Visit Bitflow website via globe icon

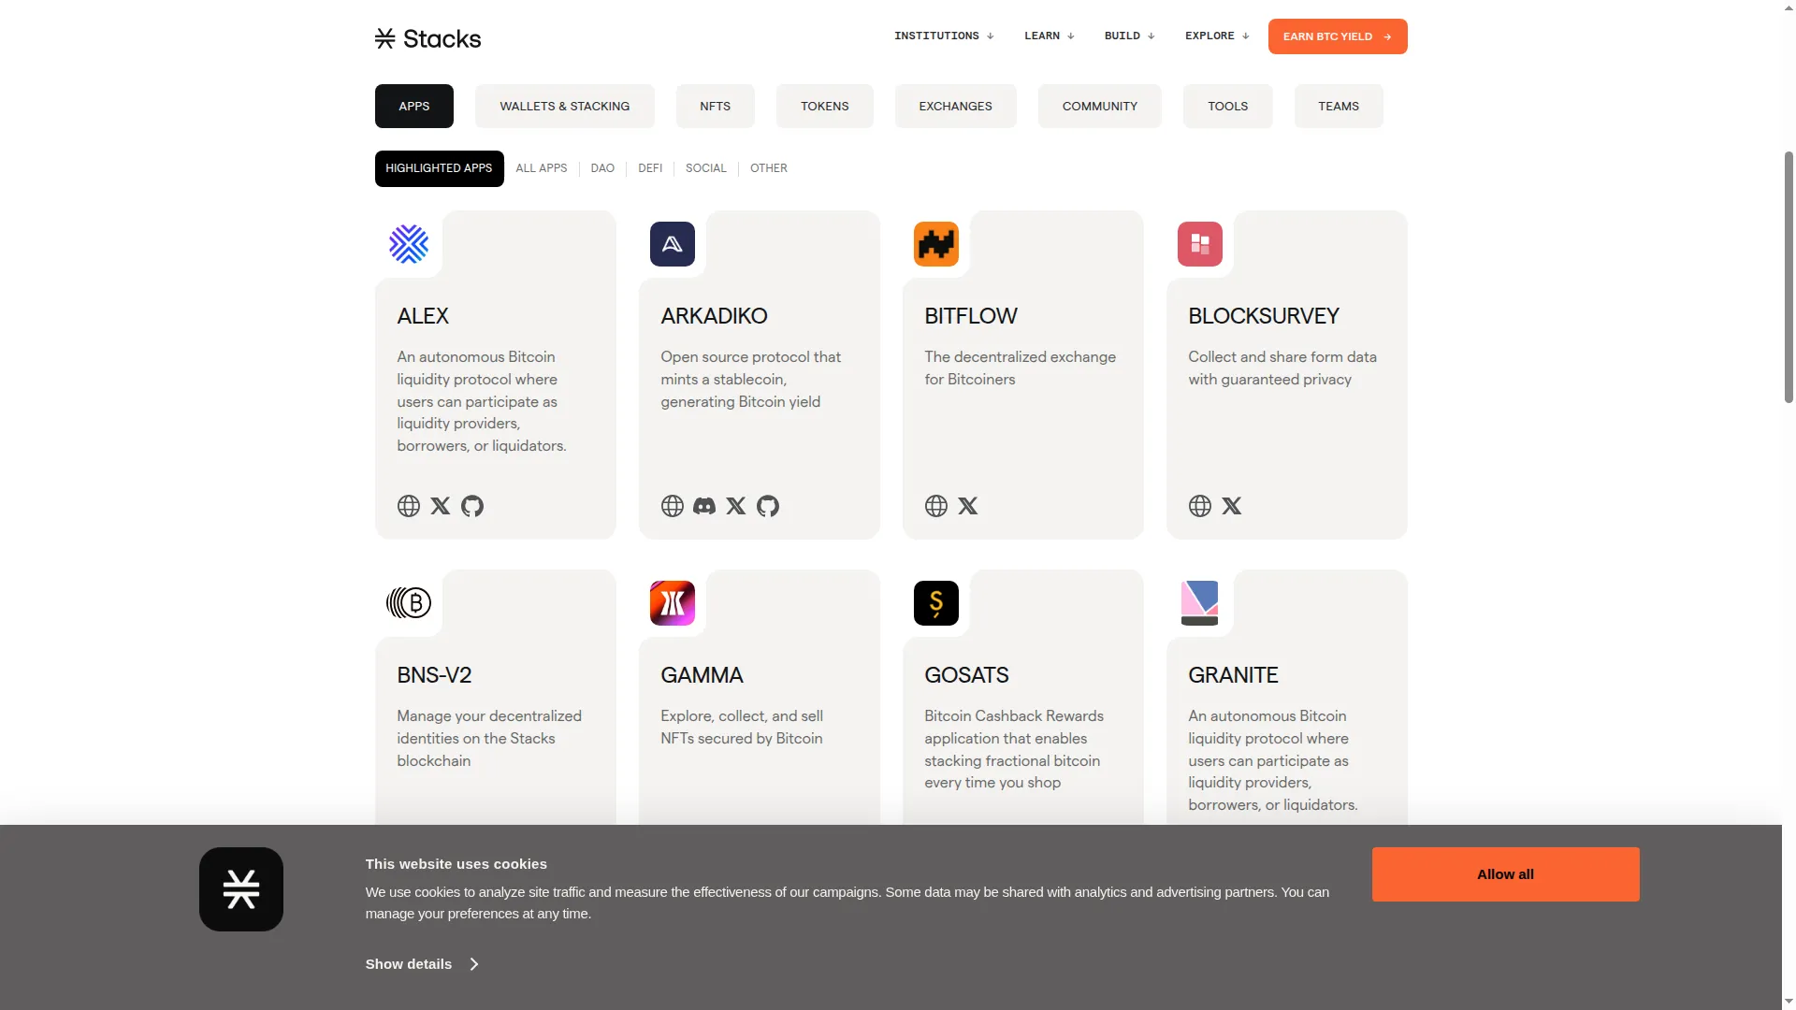tap(936, 506)
